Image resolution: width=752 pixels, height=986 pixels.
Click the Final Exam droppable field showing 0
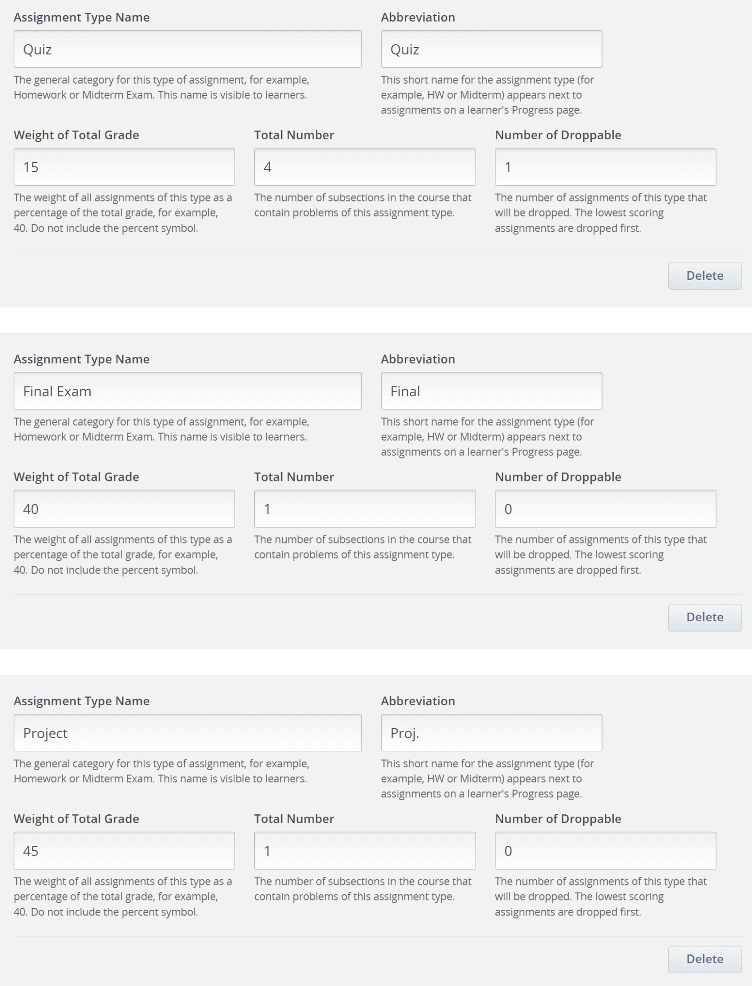click(604, 508)
